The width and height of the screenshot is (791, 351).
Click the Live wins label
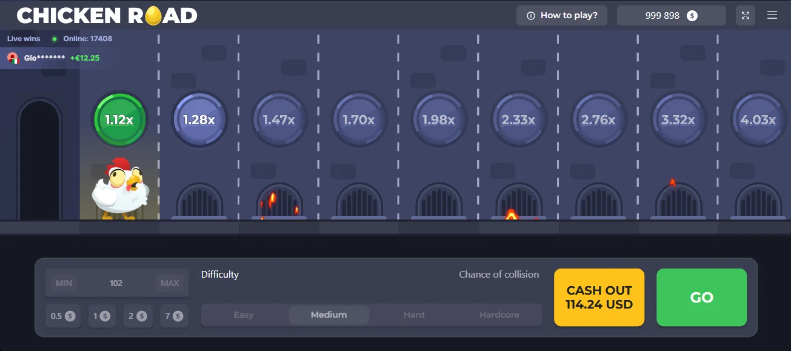pyautogui.click(x=24, y=39)
